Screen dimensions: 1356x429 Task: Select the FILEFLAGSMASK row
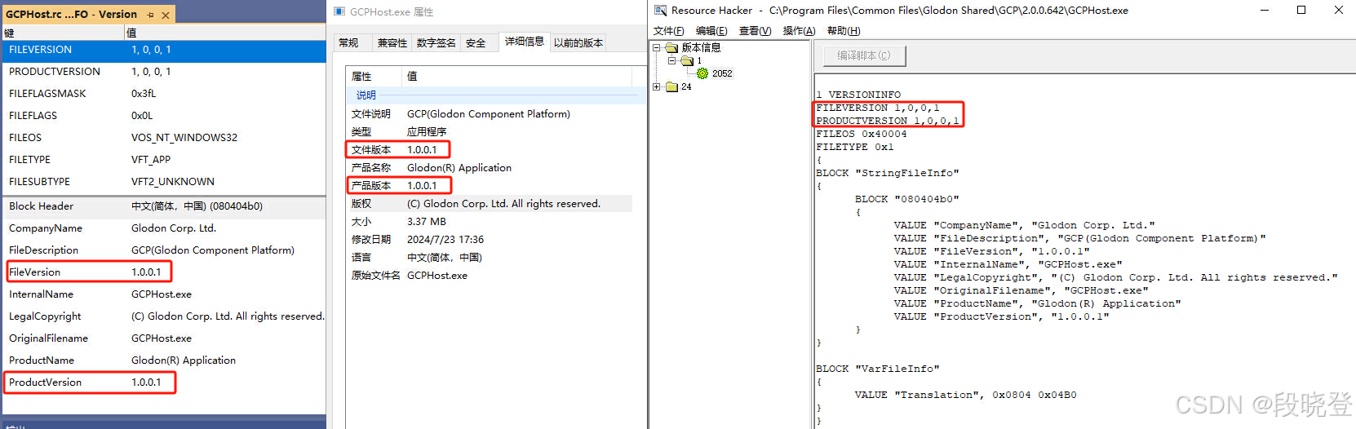coord(163,94)
